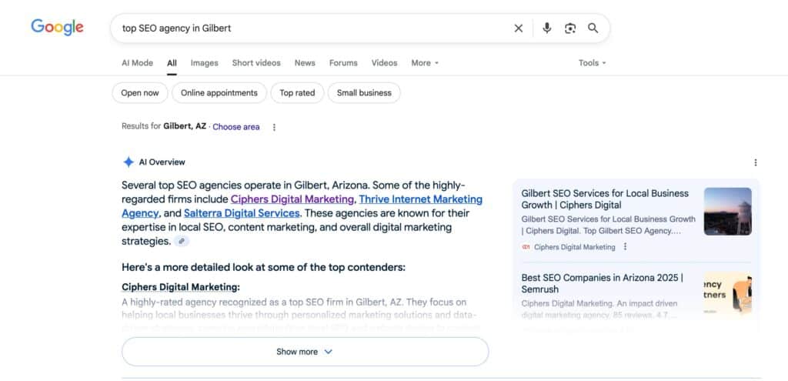Viewport: 788px width, 381px height.
Task: Open Best SEO Companies in Arizona 2025 card
Action: pos(602,283)
